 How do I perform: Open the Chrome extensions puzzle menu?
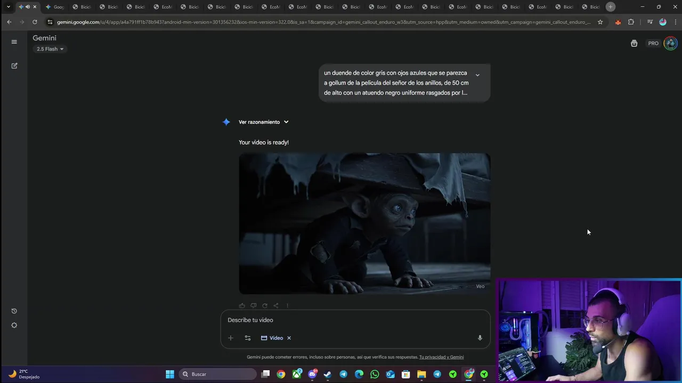pyautogui.click(x=631, y=22)
